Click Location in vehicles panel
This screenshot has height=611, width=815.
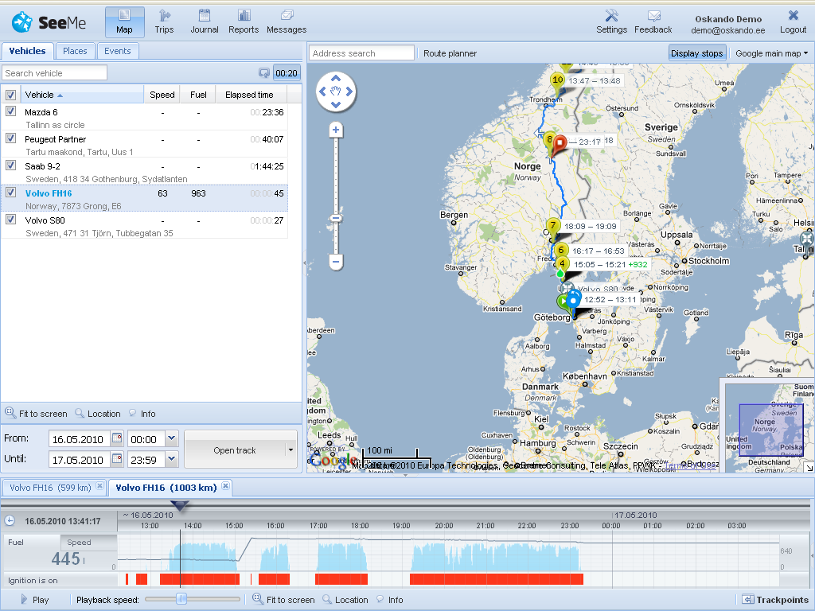tap(98, 414)
